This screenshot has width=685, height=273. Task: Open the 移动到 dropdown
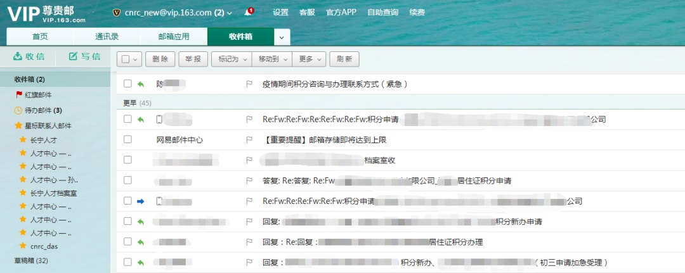(x=272, y=60)
